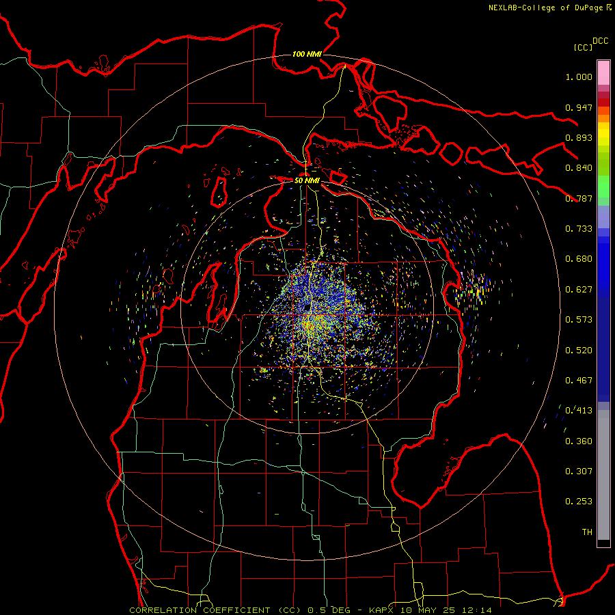This screenshot has height=615, width=615.
Task: Click the 100 NMI range ring label
Action: pos(307,54)
